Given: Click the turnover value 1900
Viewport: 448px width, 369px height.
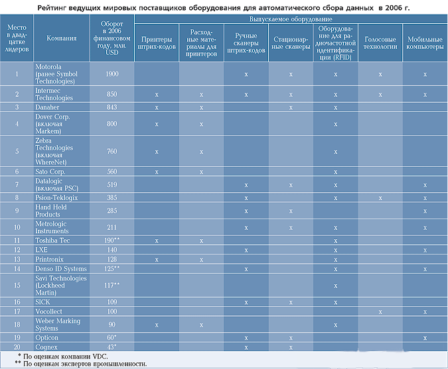Looking at the screenshot, I should pyautogui.click(x=112, y=74).
